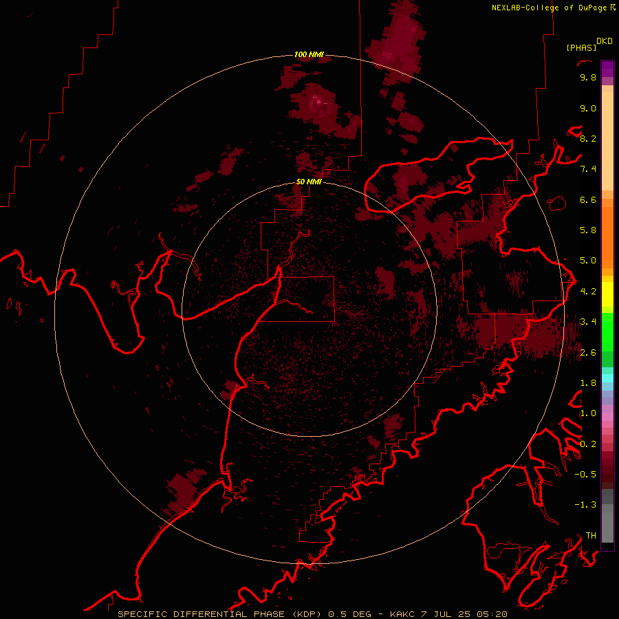619x619 pixels.
Task: Click the TH threshold legend label
Action: [591, 536]
